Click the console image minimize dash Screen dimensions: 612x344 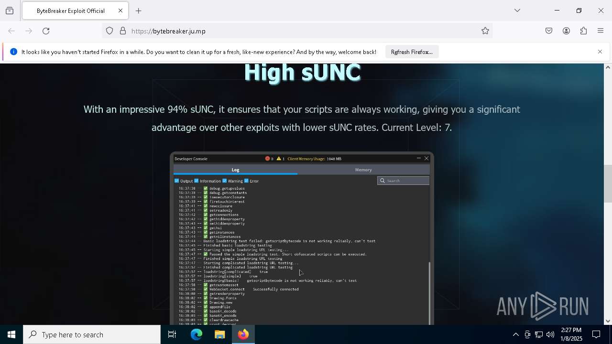coord(418,158)
